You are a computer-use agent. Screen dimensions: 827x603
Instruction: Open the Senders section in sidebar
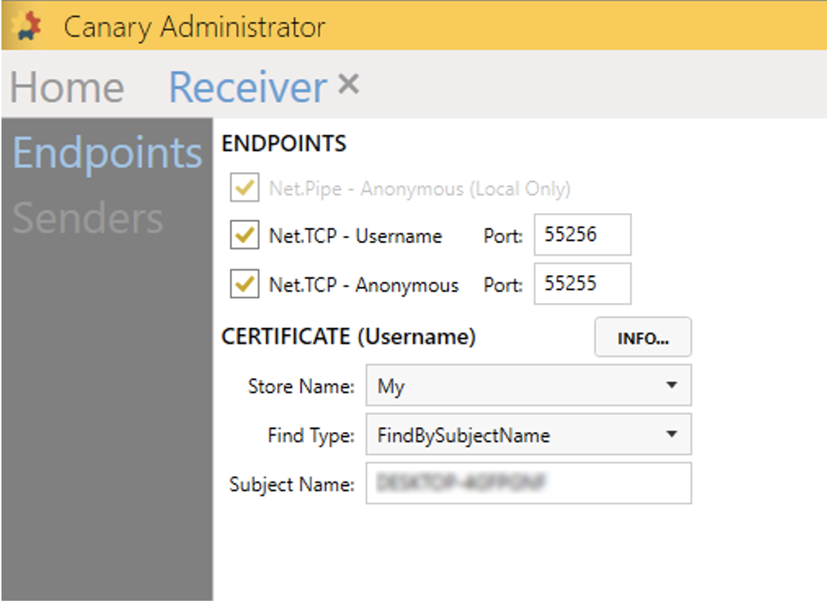click(88, 218)
